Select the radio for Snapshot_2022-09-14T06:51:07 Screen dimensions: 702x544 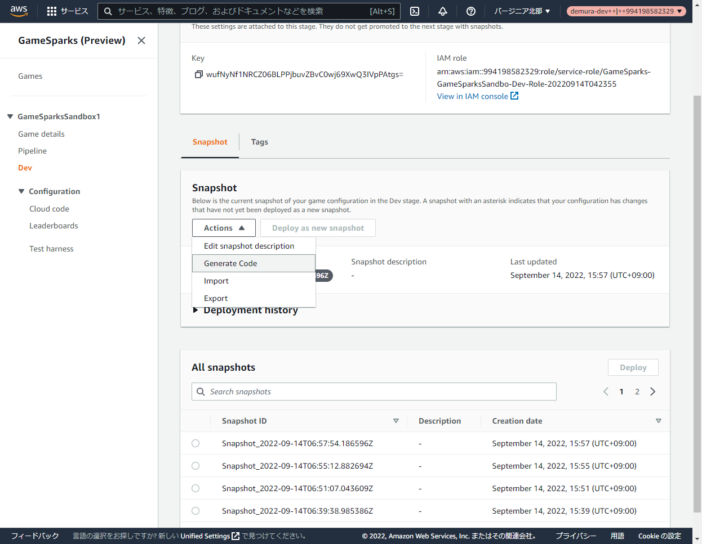click(196, 488)
